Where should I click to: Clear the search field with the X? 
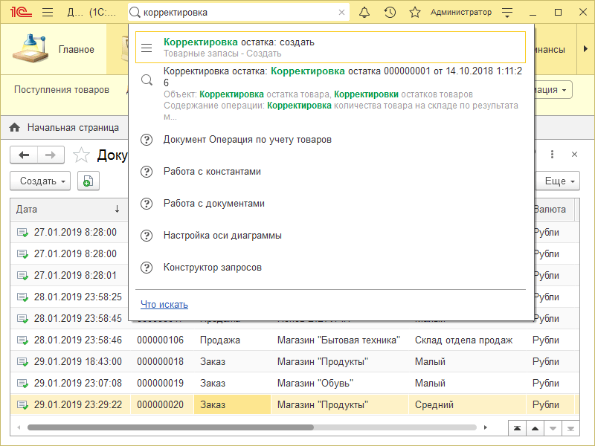[341, 13]
